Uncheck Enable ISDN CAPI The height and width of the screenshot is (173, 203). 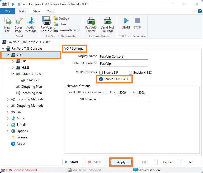tap(101, 79)
